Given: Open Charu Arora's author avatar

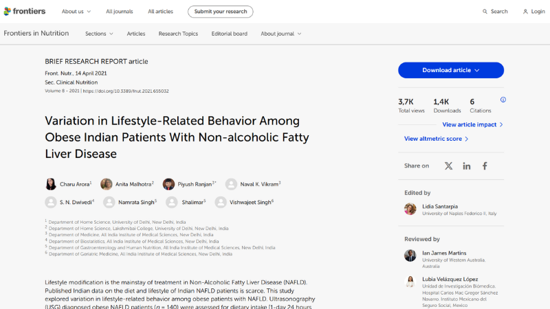Looking at the screenshot, I should point(51,184).
